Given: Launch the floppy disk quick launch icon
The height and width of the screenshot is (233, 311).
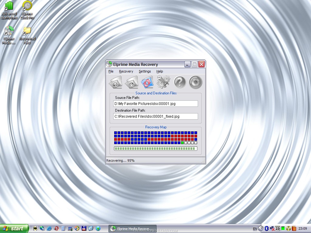Looking at the screenshot, I should (x=84, y=228).
